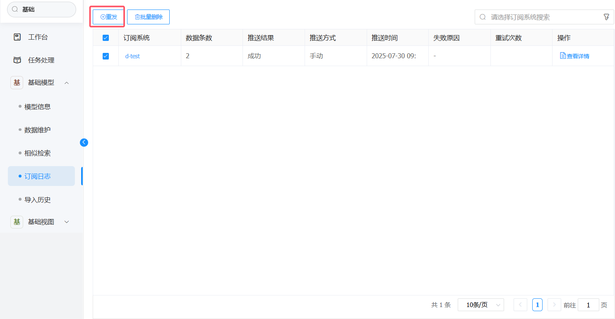This screenshot has width=615, height=319.
Task: Collapse the 基础模型 menu chevron
Action: point(67,83)
